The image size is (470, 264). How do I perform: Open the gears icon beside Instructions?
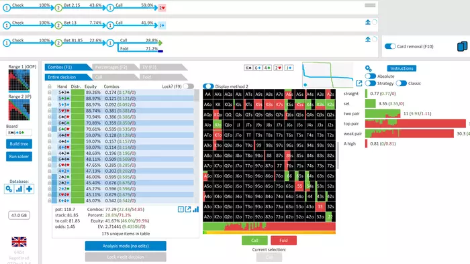tap(369, 68)
